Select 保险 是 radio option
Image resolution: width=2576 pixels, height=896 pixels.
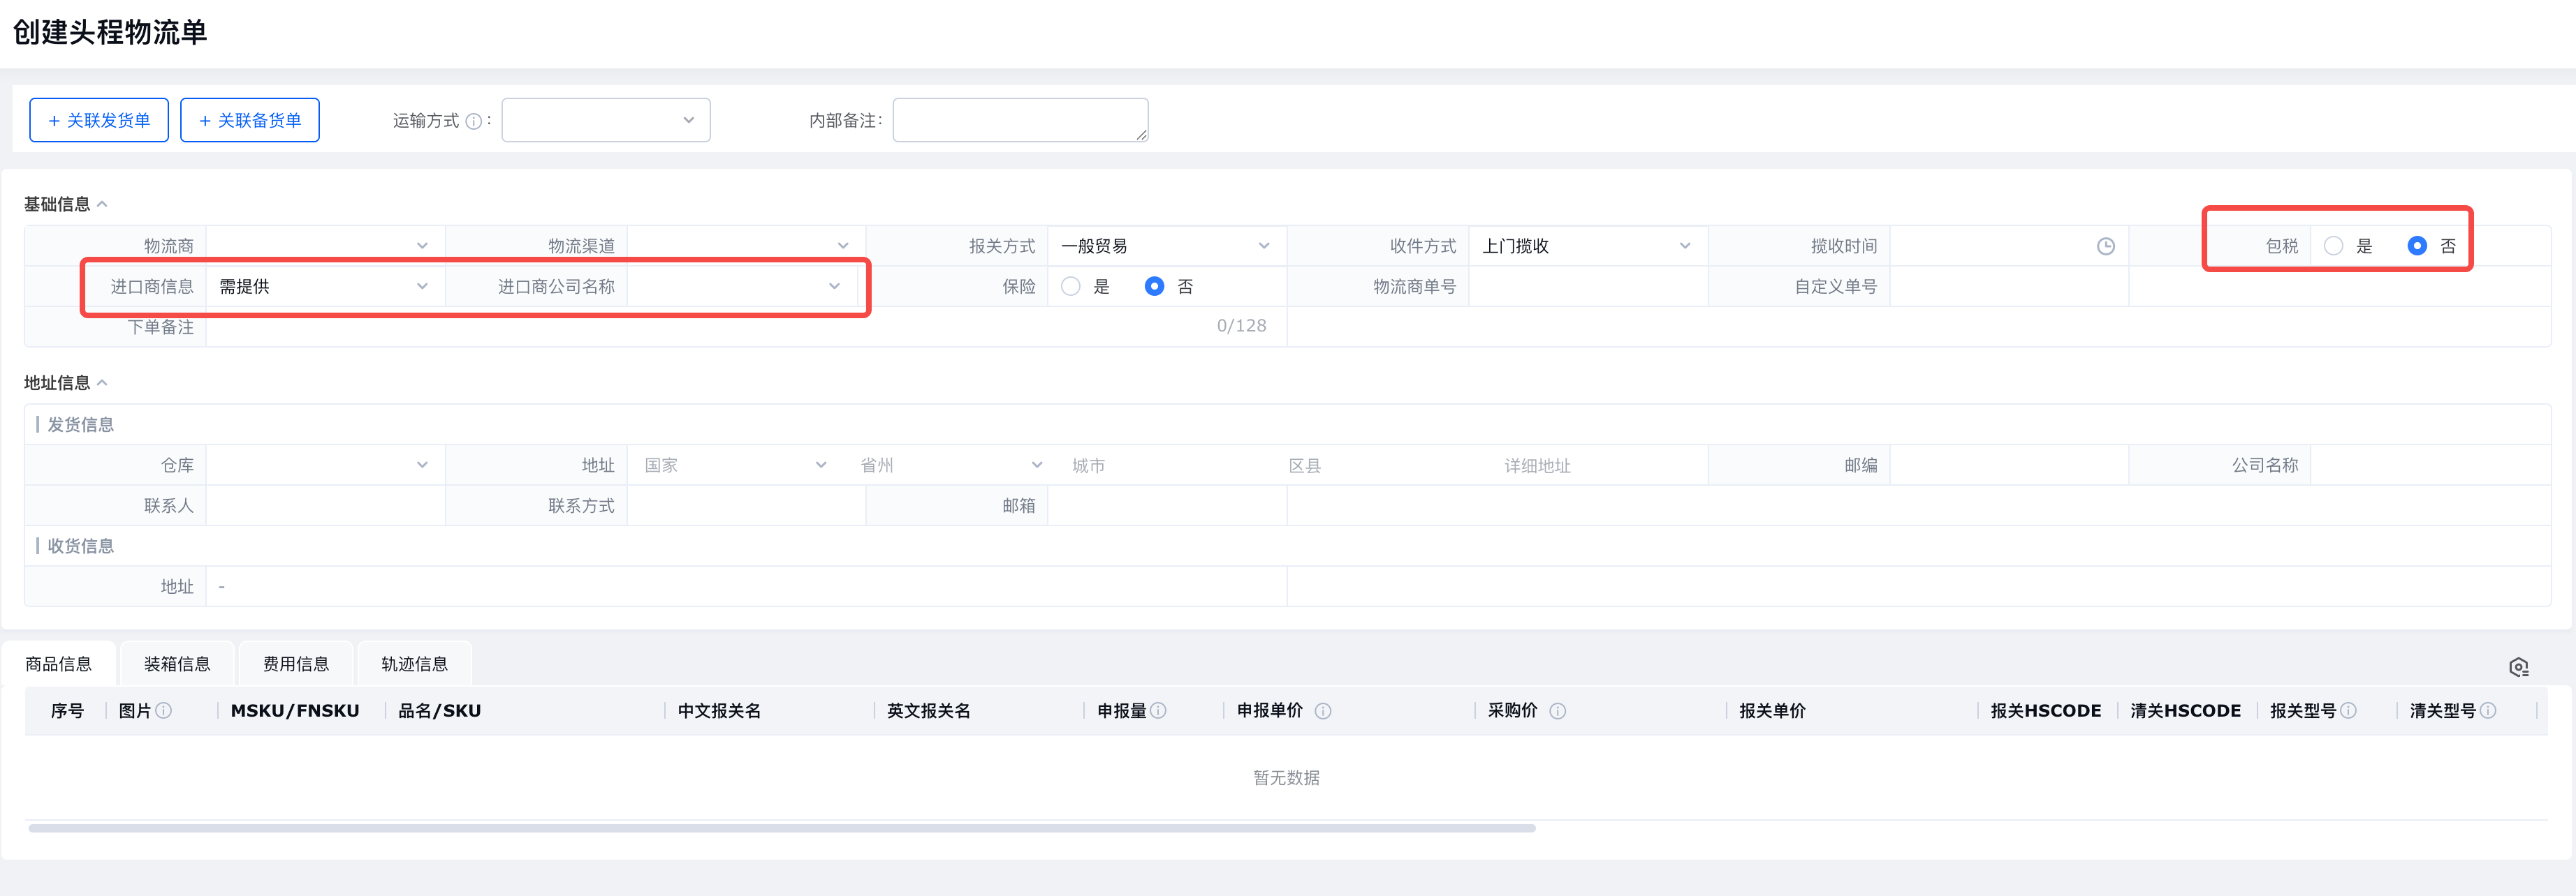pyautogui.click(x=1070, y=287)
